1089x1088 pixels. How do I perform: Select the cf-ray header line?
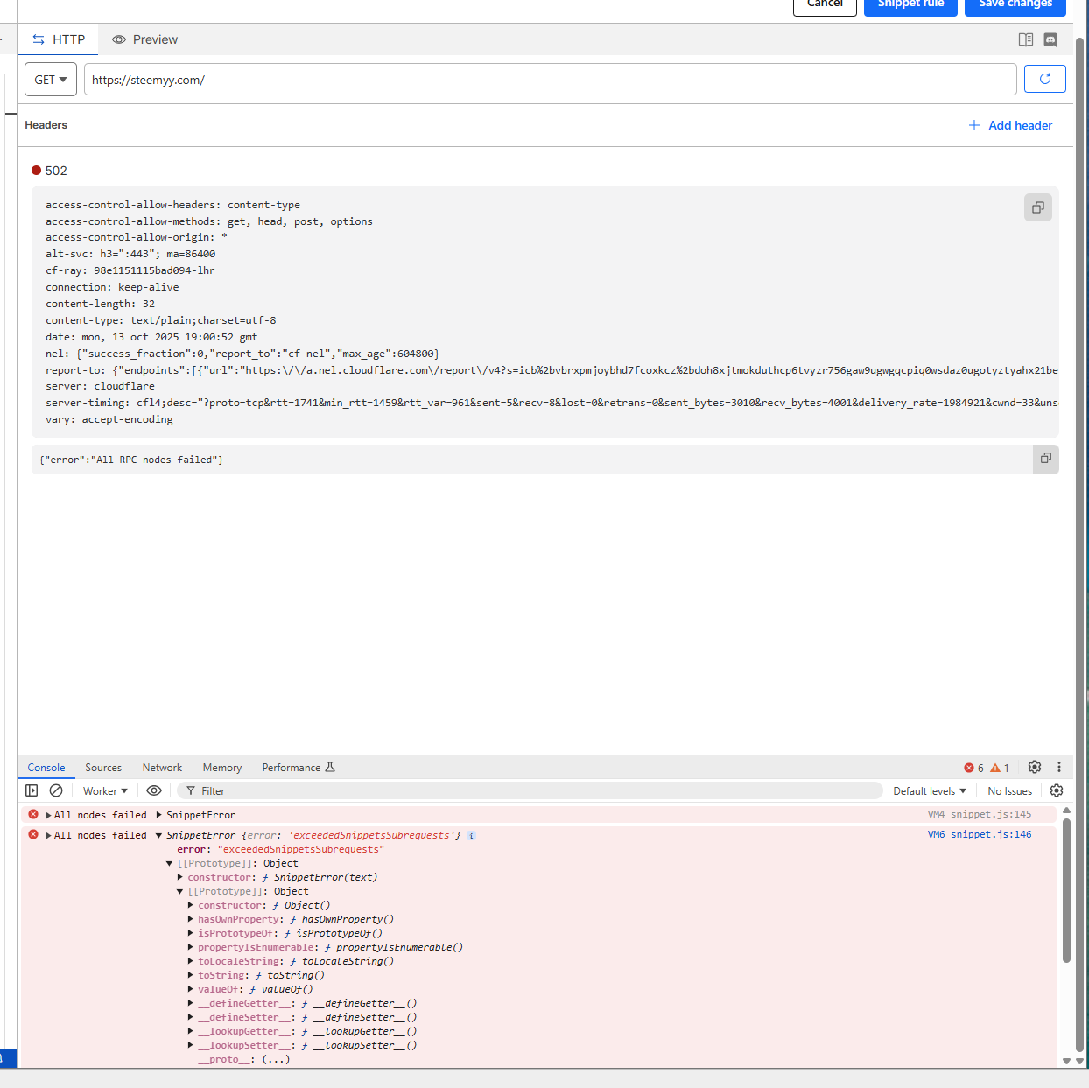(x=130, y=270)
